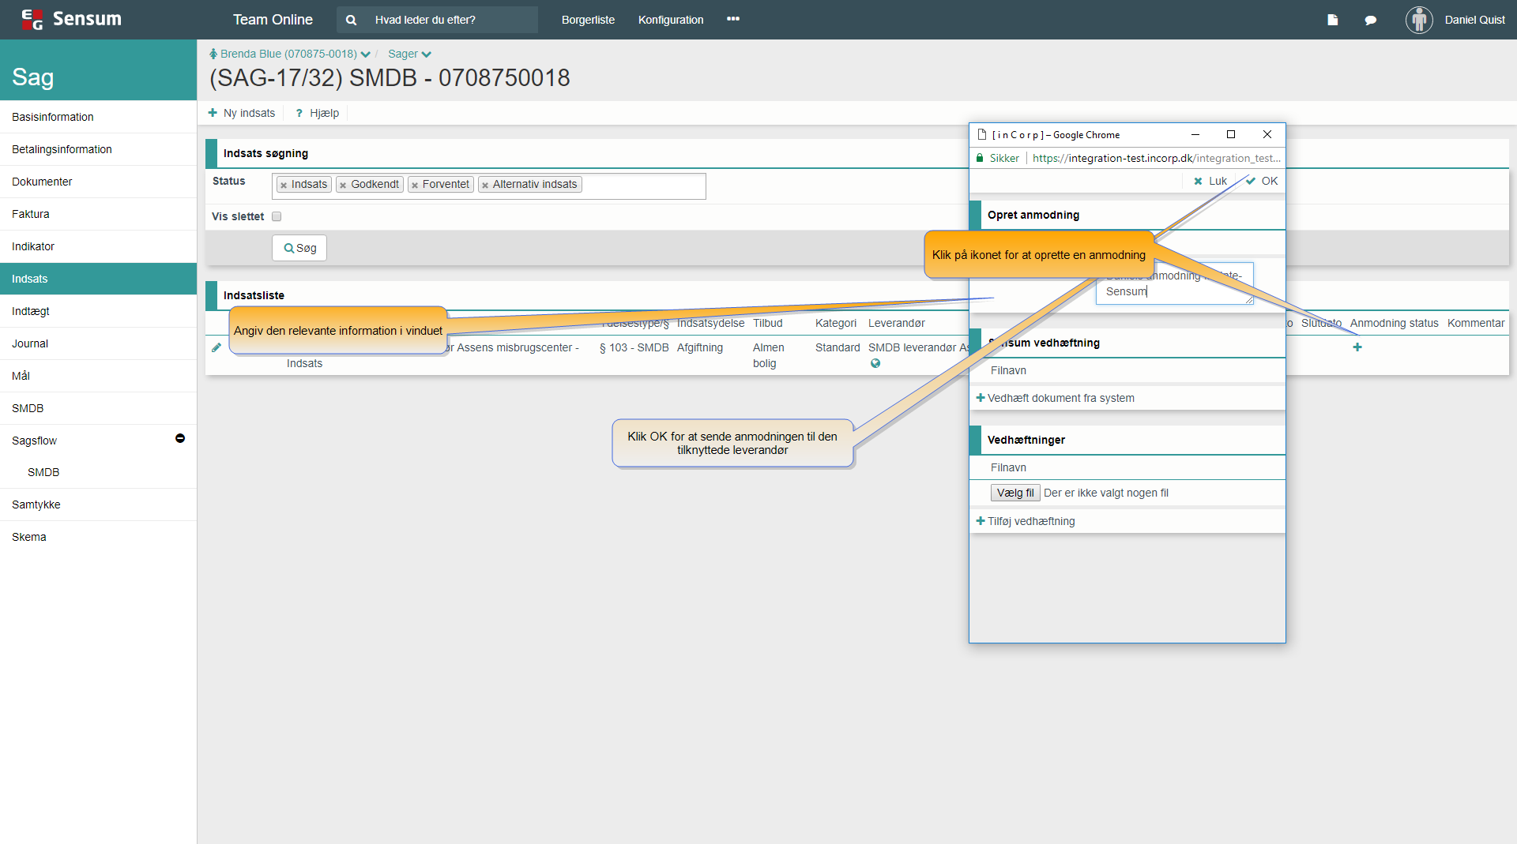Click the pencil edit icon in Indsatsliste row

(216, 347)
